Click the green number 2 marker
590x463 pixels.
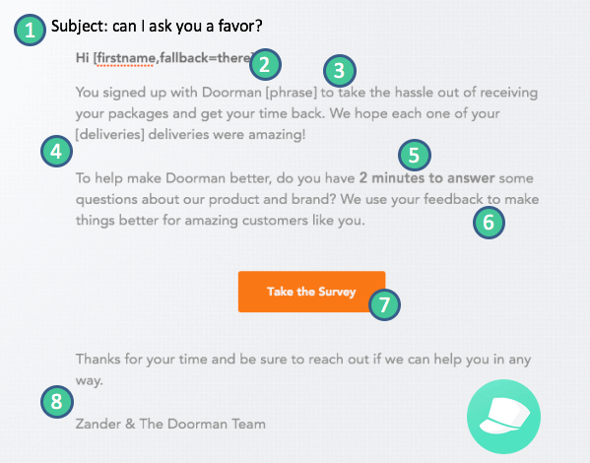point(265,64)
